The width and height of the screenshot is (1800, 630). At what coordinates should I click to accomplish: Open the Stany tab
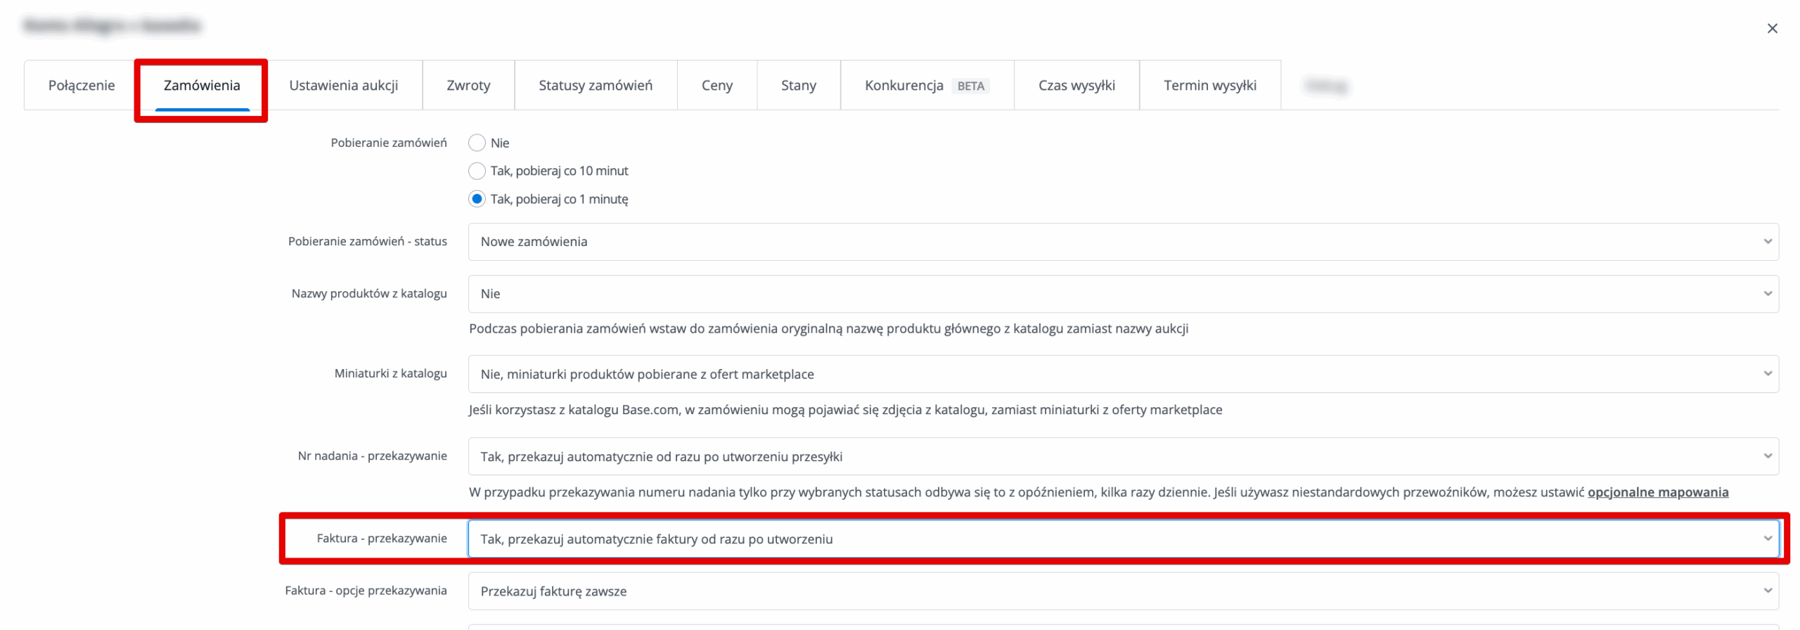click(x=798, y=85)
